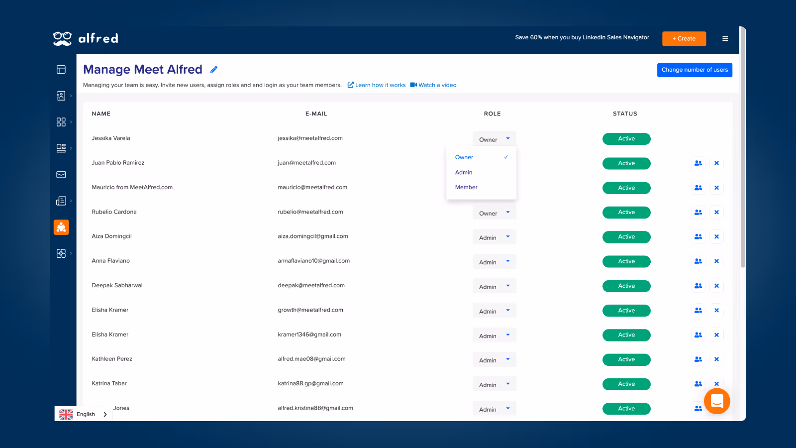Open Watch a video link
The height and width of the screenshot is (448, 796).
433,85
